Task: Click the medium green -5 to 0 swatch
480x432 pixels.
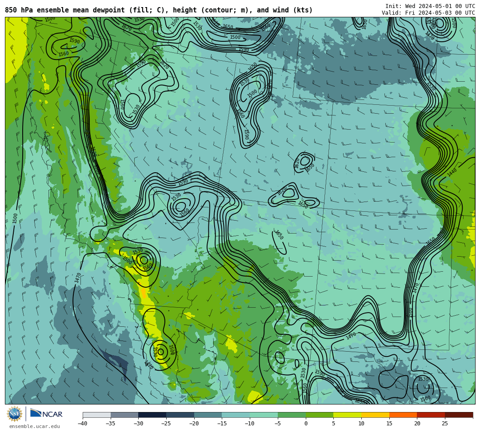Action: tap(292, 415)
